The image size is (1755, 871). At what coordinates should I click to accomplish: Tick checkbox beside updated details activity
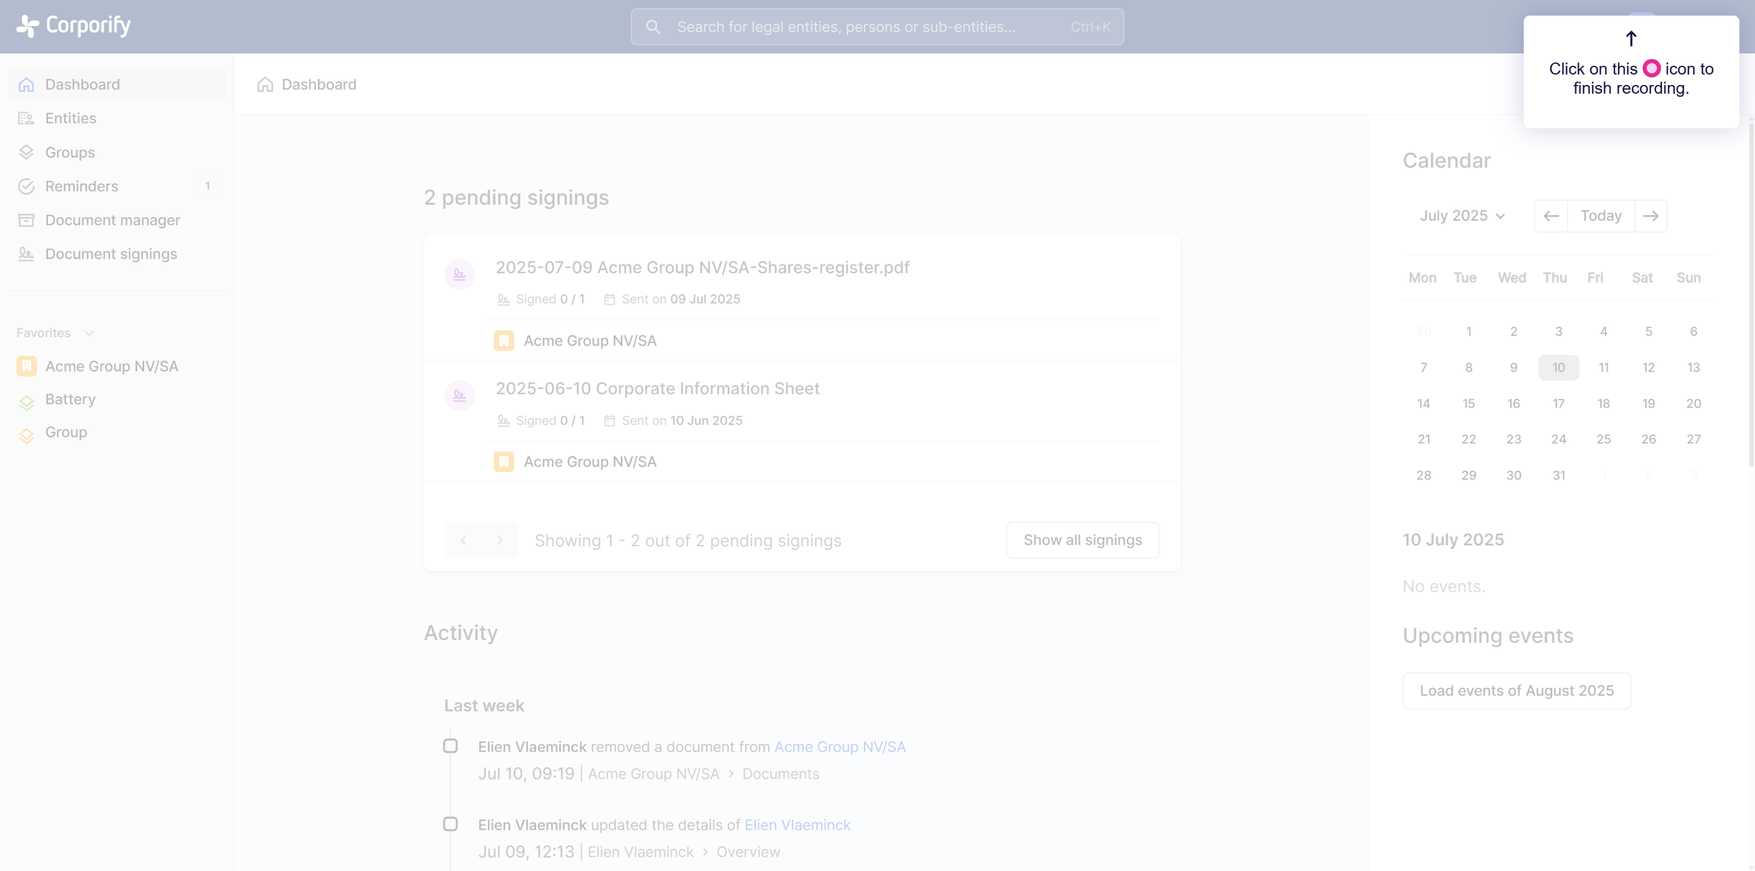450,824
